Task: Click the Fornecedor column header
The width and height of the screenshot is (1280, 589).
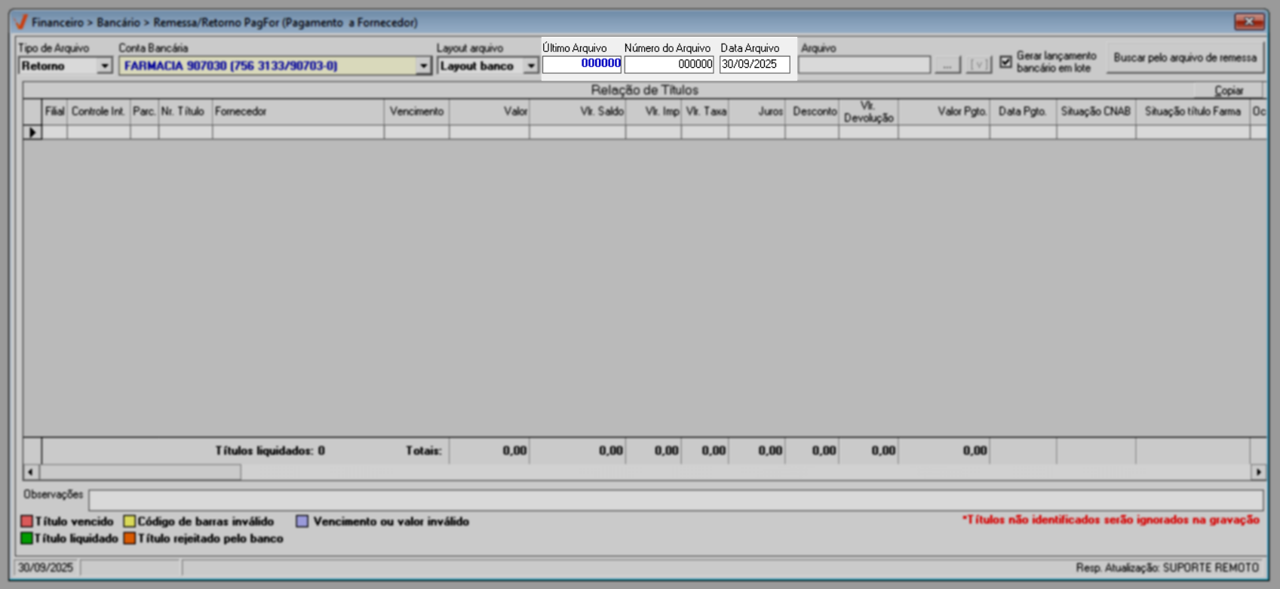Action: [298, 112]
